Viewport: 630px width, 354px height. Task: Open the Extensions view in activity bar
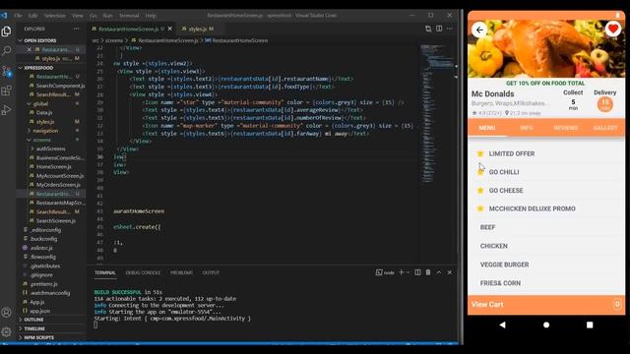[x=7, y=90]
